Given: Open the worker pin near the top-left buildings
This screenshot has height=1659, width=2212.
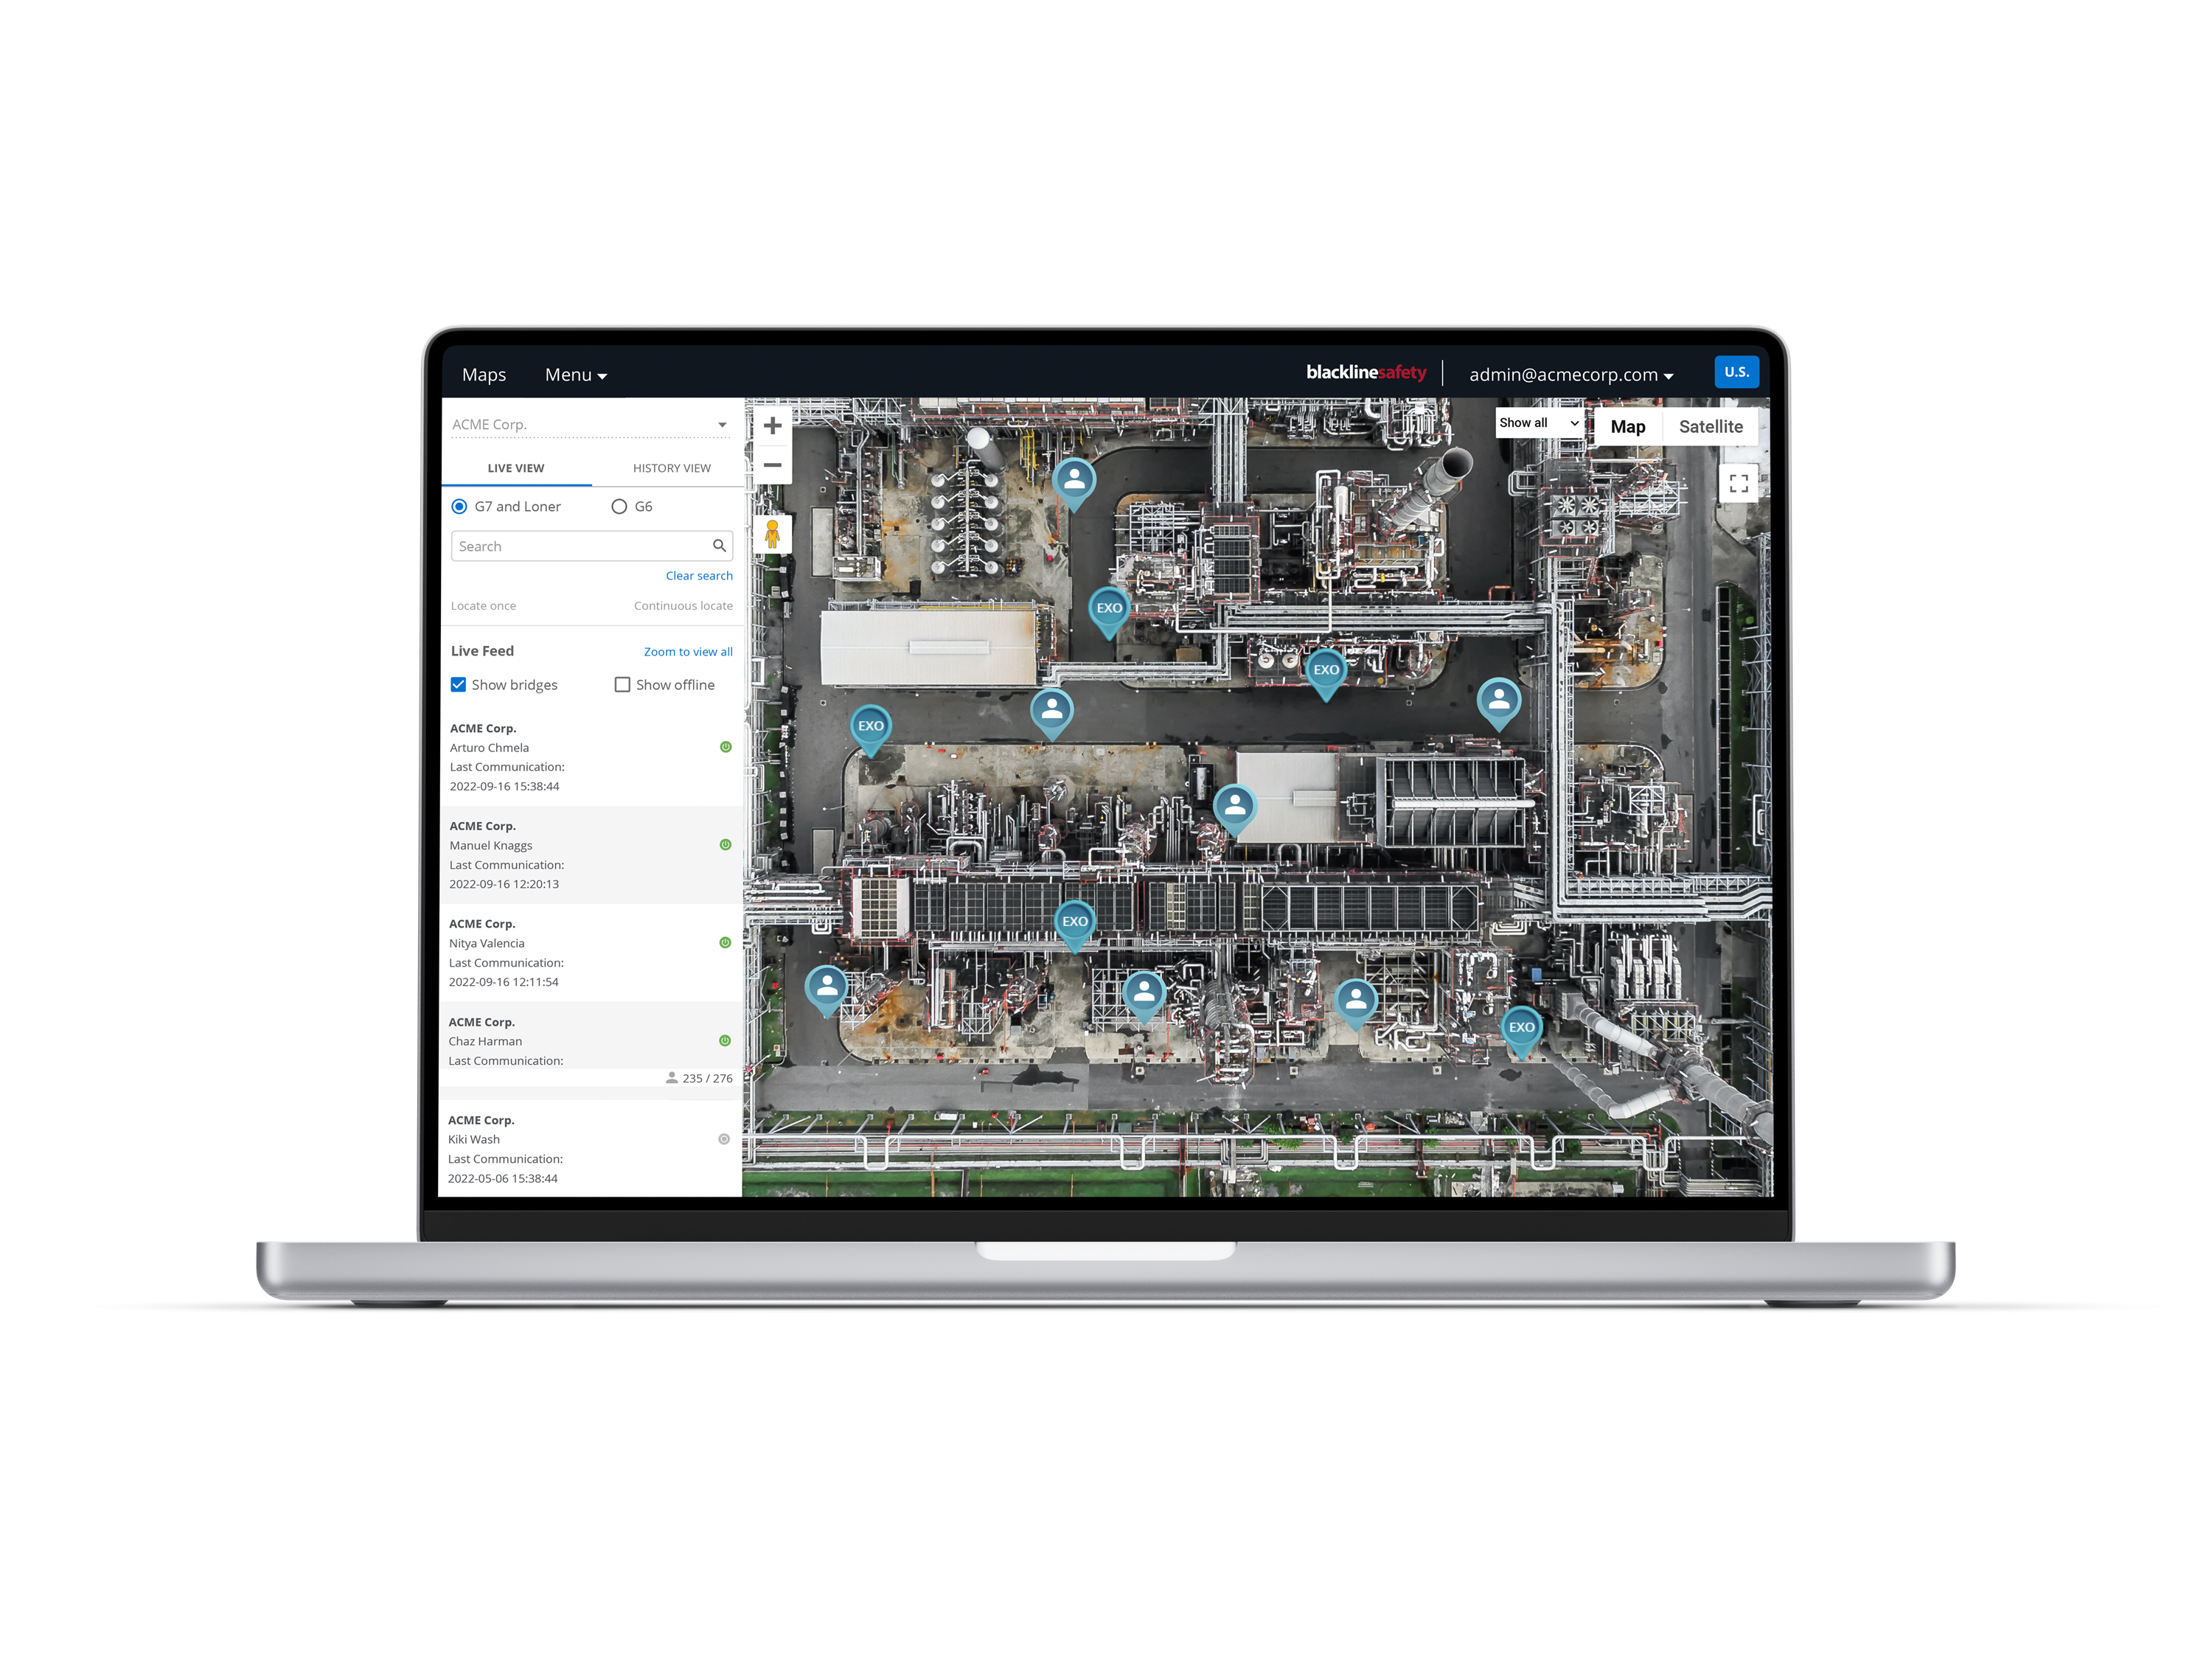Looking at the screenshot, I should (x=1074, y=479).
